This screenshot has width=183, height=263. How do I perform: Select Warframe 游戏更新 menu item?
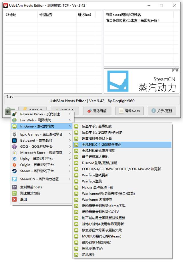122,200
